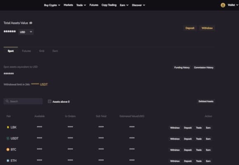Focus the asset Search field
Screen dimensions: 239x165
pyautogui.click(x=23, y=101)
